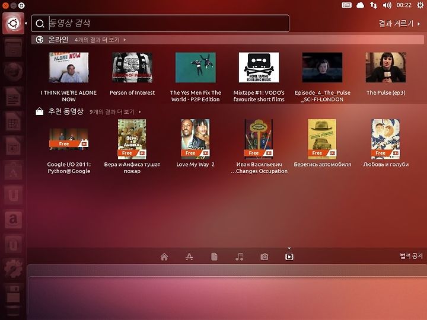The width and height of the screenshot is (427, 320).
Task: Open the system gear session menu
Action: (x=420, y=5)
